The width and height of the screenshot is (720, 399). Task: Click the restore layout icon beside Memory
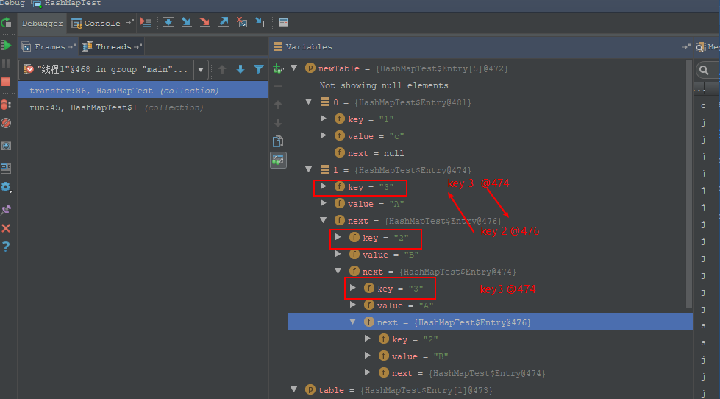(686, 47)
